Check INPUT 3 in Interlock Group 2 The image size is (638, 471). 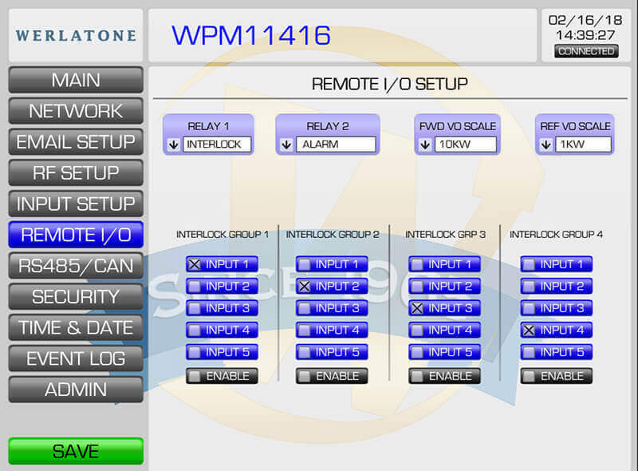click(305, 308)
